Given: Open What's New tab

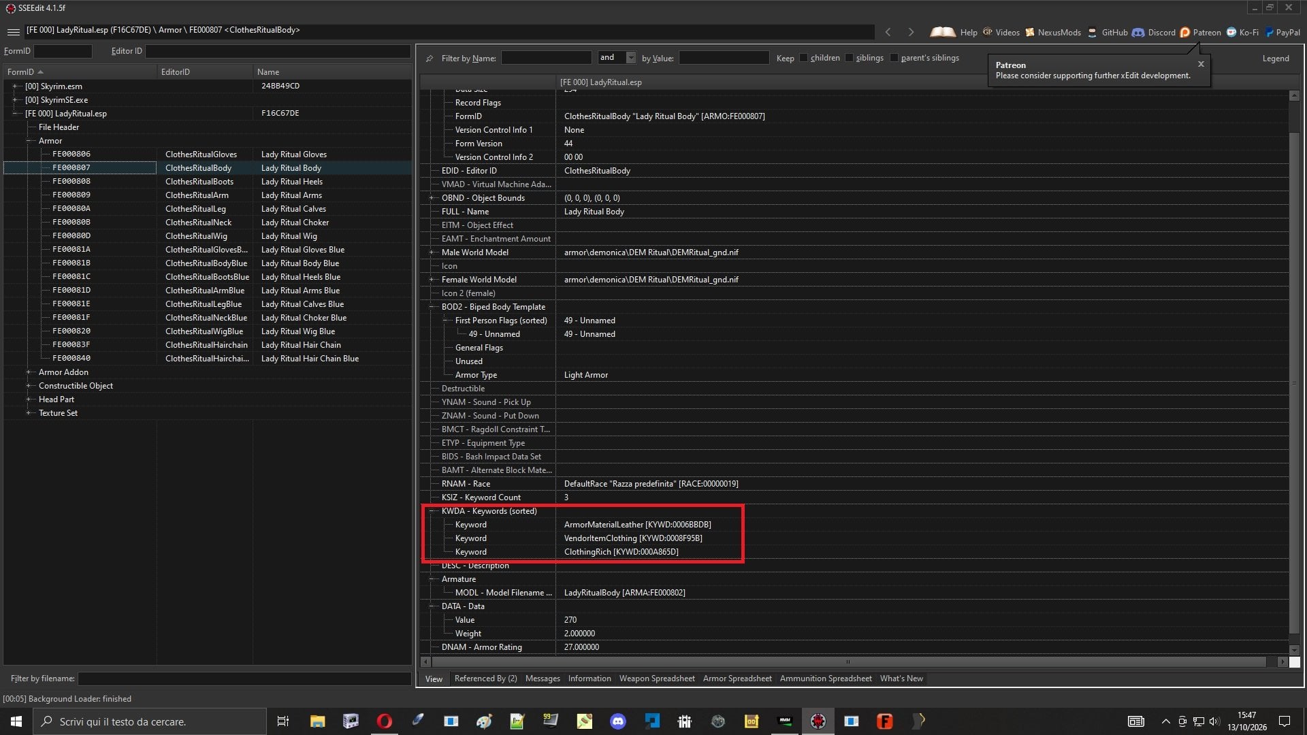Looking at the screenshot, I should [x=901, y=679].
